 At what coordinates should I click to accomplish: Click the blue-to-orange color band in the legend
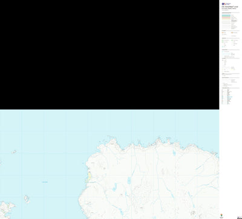tap(226, 18)
